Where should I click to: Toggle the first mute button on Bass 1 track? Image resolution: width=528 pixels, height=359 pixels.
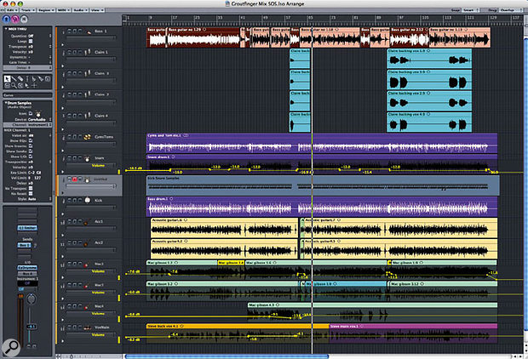(69, 31)
